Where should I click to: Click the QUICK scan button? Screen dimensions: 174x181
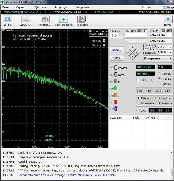pyautogui.click(x=116, y=58)
